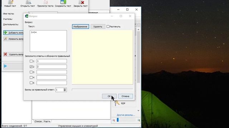Click the Всего соединений status text

click(14, 126)
